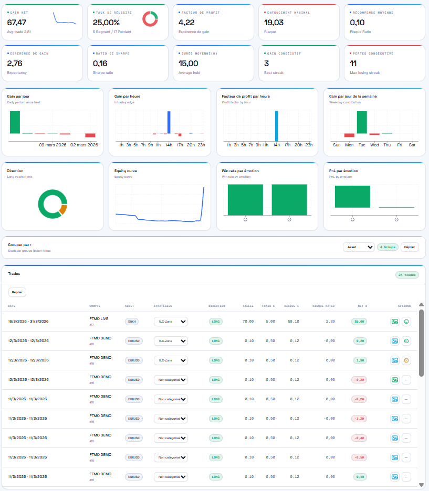This screenshot has height=491, width=429.
Task: Click the 24 trades badge
Action: click(x=407, y=275)
